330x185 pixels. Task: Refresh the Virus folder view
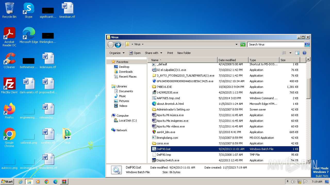pyautogui.click(x=243, y=44)
